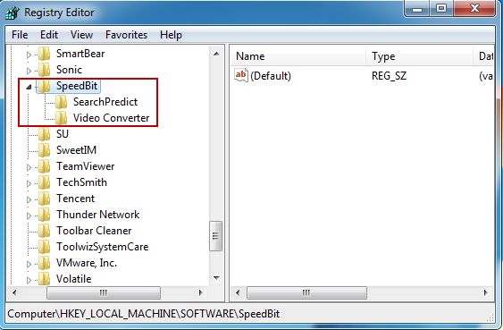Select the Sonic key label
The width and height of the screenshot is (503, 330).
[69, 70]
